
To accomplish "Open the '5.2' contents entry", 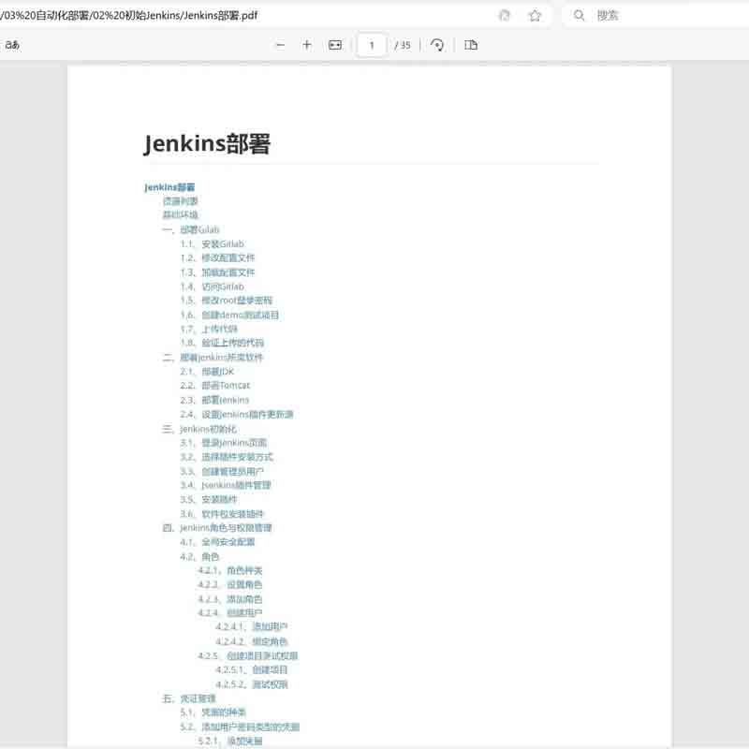I will click(240, 727).
